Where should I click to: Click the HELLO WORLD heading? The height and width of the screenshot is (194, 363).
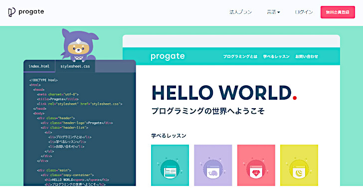tap(224, 93)
